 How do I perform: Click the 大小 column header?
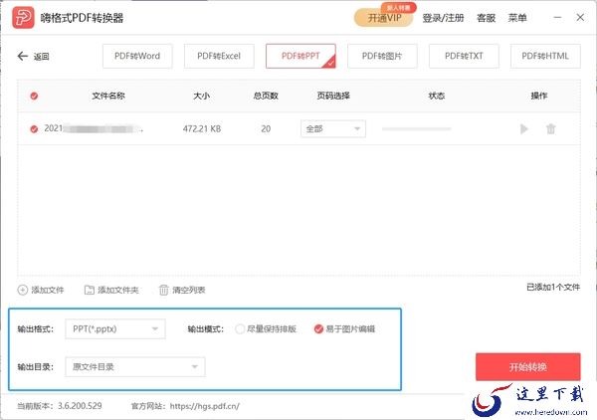tap(201, 96)
